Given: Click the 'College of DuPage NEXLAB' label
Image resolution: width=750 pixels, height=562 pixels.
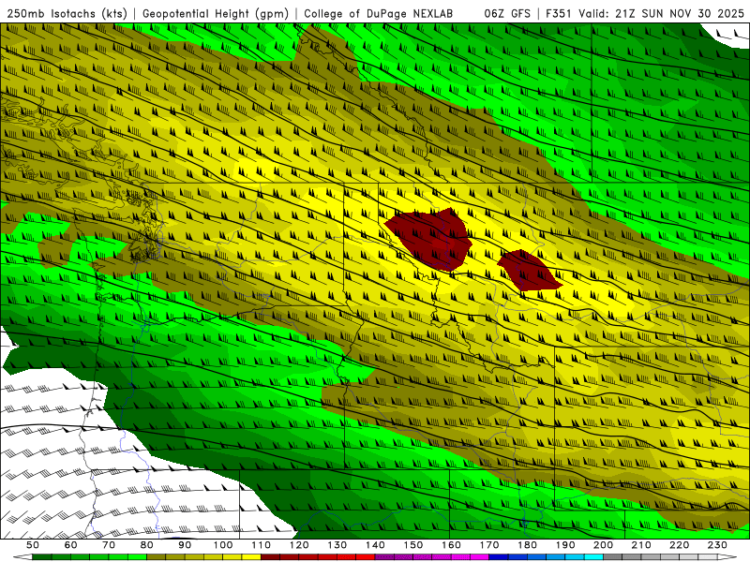Looking at the screenshot, I should point(379,13).
